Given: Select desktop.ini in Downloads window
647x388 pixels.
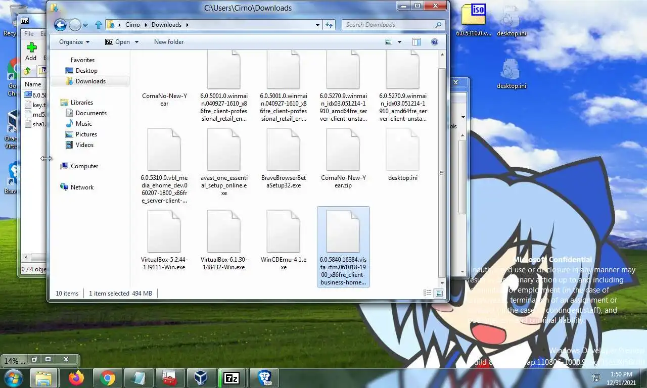Looking at the screenshot, I should point(403,155).
